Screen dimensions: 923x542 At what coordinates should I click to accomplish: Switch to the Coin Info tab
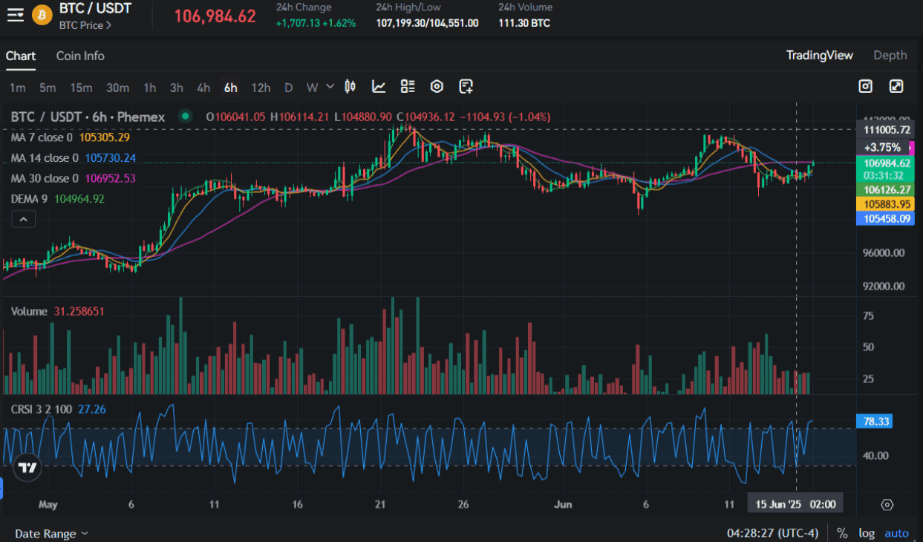[80, 56]
